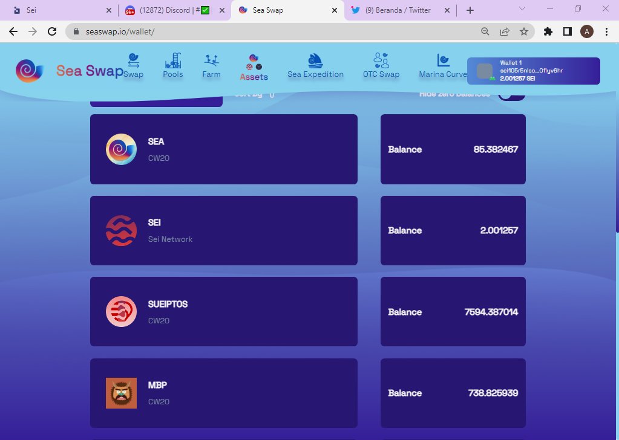This screenshot has width=619, height=440.
Task: Click the SEA token icon
Action: tap(121, 149)
